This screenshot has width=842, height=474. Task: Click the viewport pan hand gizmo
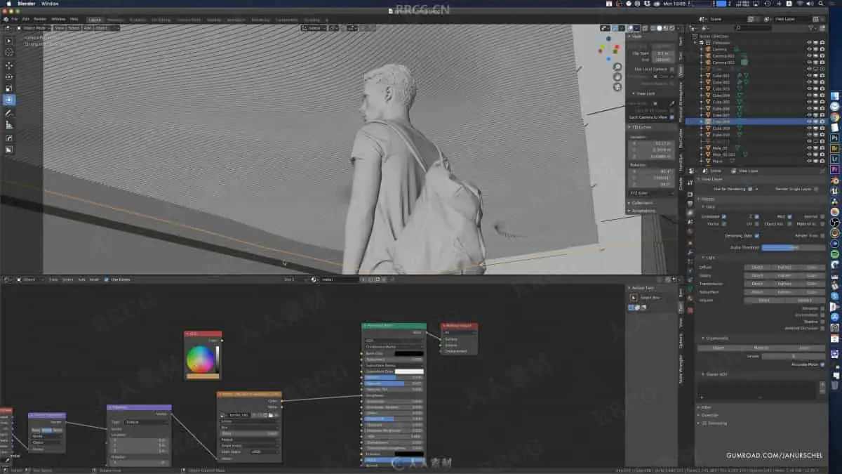(617, 77)
